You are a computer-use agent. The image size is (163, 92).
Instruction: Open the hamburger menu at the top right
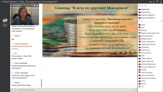click(x=161, y=2)
